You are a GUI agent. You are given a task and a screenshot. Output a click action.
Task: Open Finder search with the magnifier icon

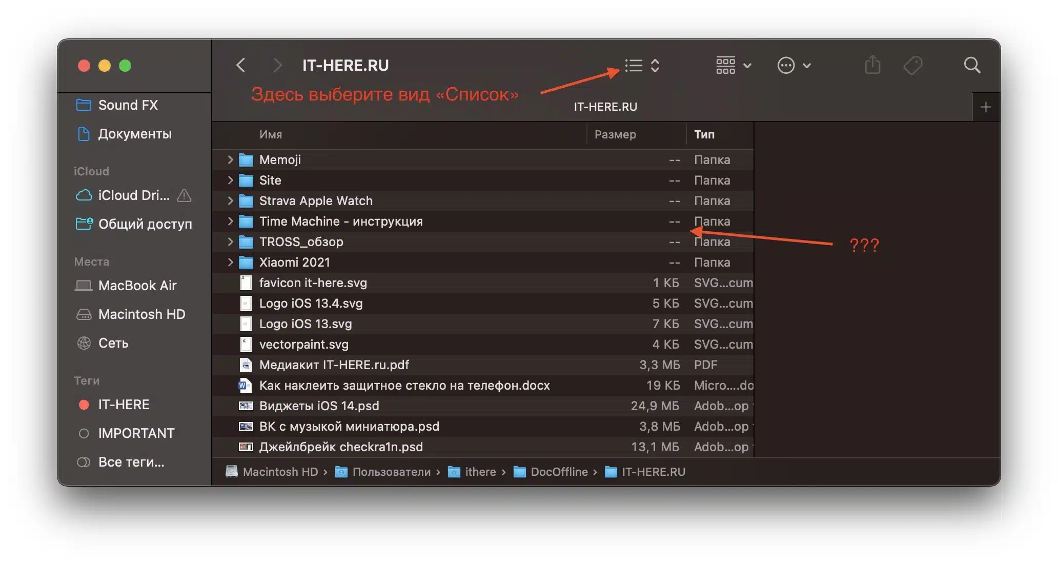(x=972, y=65)
